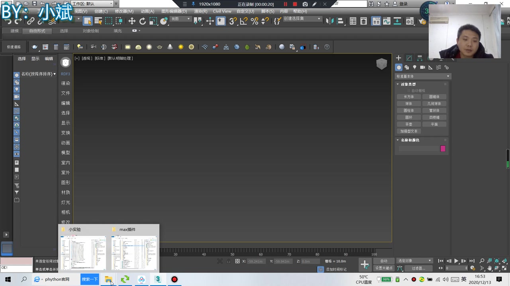This screenshot has height=286, width=510.
Task: Create a 长方体 primitive
Action: point(409,97)
